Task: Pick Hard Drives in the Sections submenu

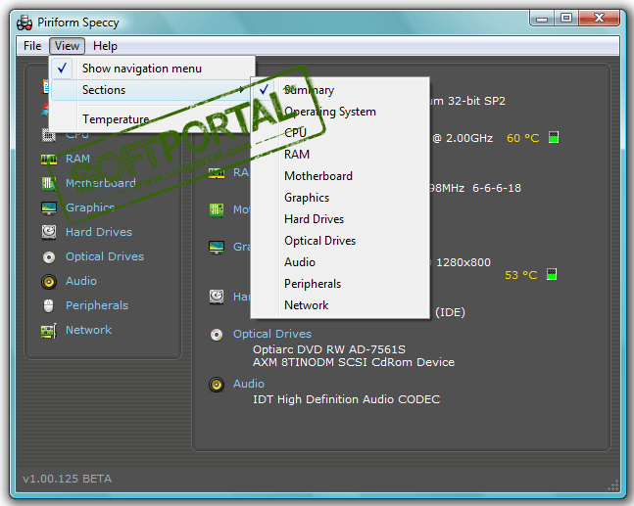Action: click(314, 219)
